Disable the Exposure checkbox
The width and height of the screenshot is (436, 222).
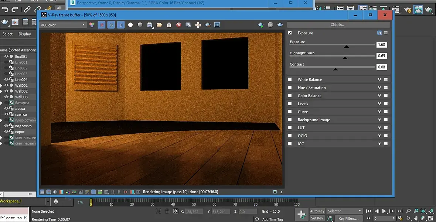290,33
